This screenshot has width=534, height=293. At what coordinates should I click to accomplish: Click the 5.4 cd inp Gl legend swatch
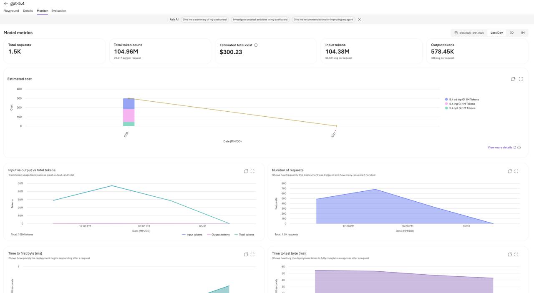[x=446, y=100]
